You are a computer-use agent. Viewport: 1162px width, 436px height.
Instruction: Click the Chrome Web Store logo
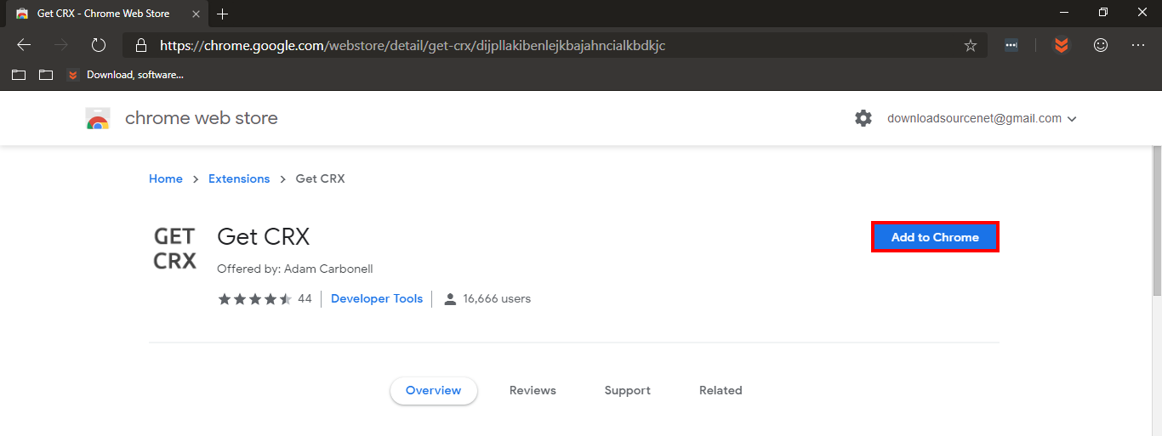(98, 119)
